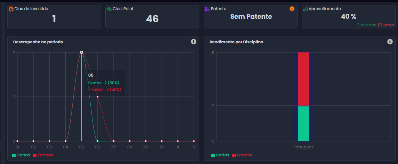The height and width of the screenshot is (164, 398).
Task: Click the green Certas bar segment for Português
Action: point(303,123)
